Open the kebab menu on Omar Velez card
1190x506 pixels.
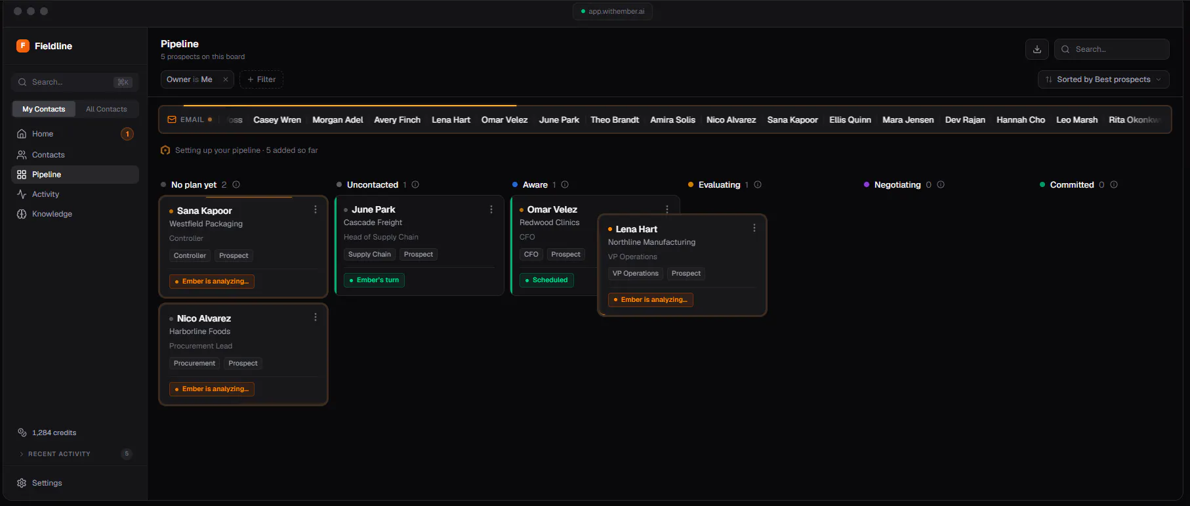(667, 209)
